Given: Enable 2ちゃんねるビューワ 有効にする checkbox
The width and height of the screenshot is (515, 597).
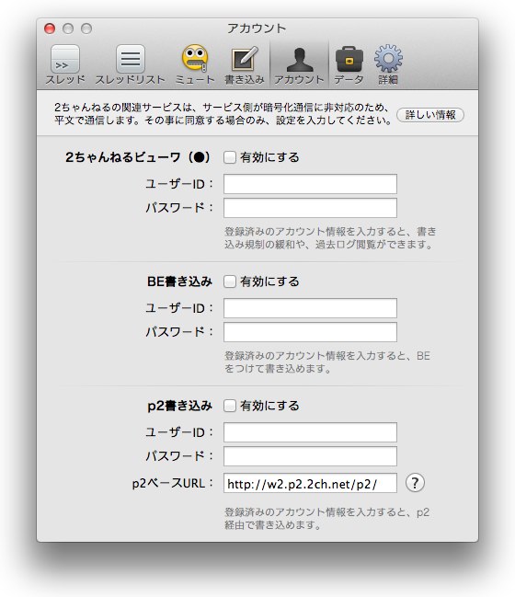Looking at the screenshot, I should click(x=230, y=157).
